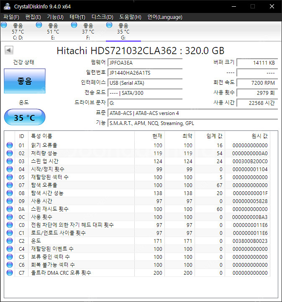Click the 임계 값 column header
282x302 pixels.
(210, 136)
